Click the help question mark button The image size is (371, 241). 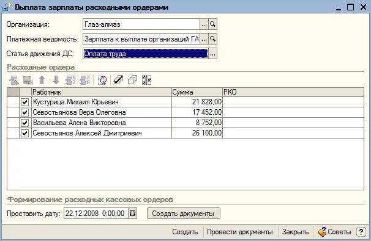point(361,232)
